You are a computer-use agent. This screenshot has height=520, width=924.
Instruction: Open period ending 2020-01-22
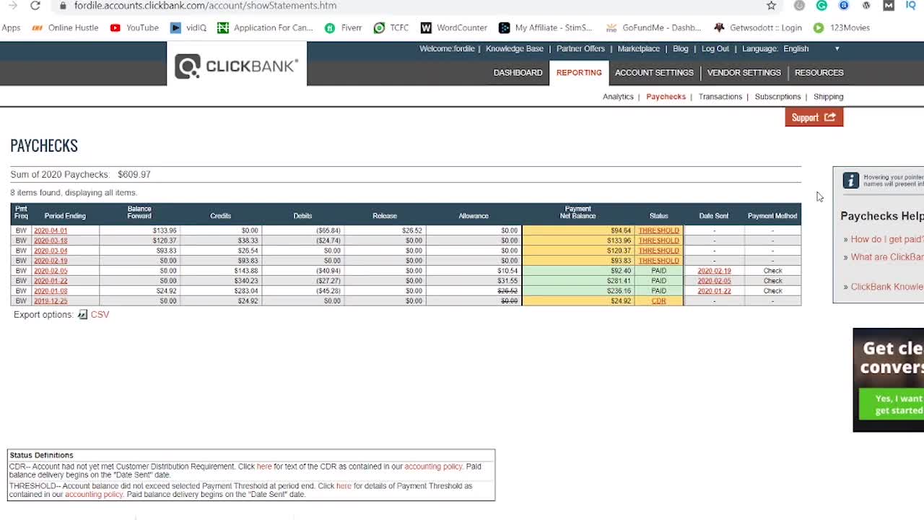tap(51, 281)
